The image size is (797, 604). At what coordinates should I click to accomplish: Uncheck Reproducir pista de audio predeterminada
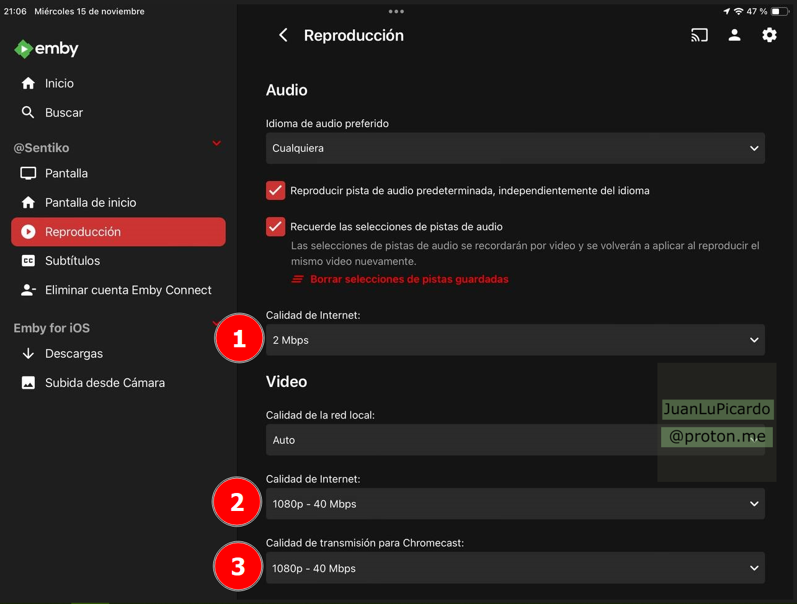point(275,190)
